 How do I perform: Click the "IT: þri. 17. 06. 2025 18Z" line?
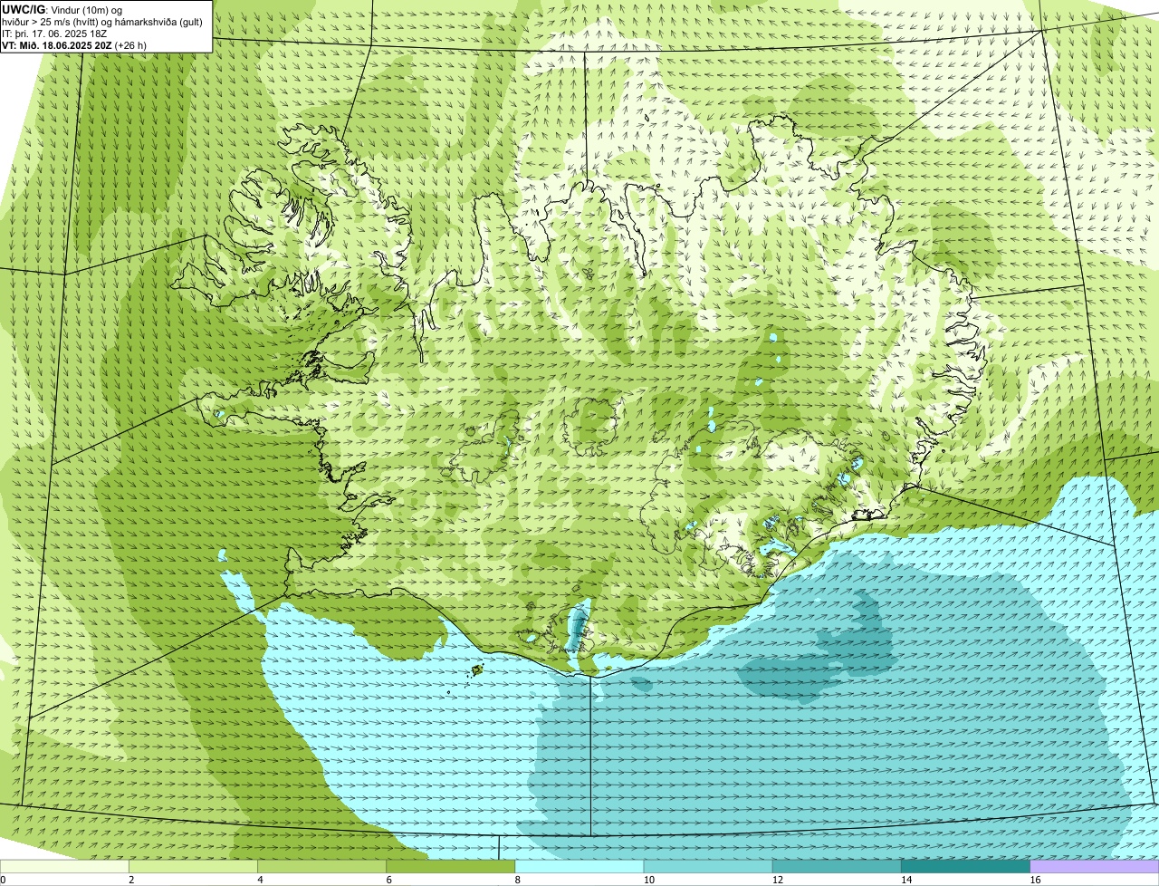pos(53,33)
